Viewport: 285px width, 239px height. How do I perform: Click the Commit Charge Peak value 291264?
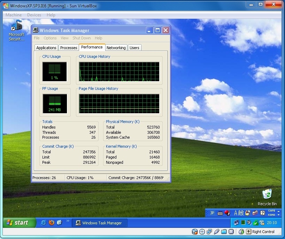pos(89,162)
